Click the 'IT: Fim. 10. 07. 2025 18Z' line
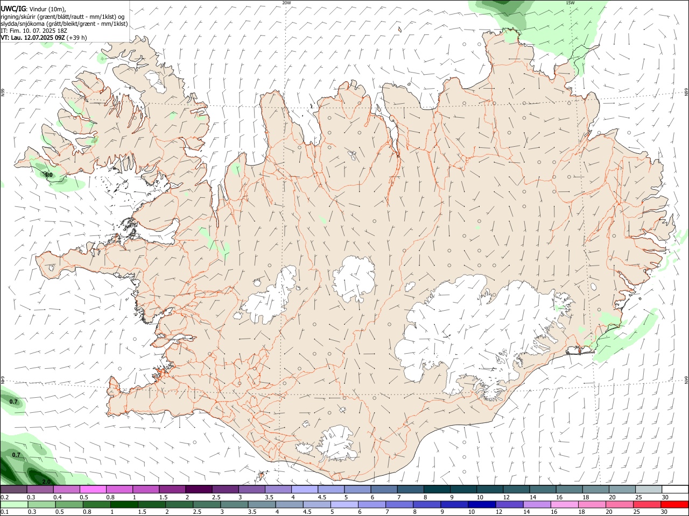This screenshot has width=689, height=516. coord(34,31)
